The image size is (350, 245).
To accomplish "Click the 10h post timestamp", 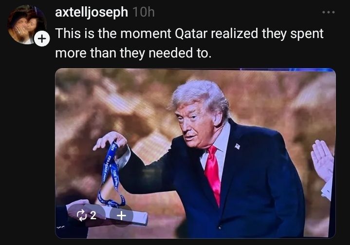I will pyautogui.click(x=144, y=12).
